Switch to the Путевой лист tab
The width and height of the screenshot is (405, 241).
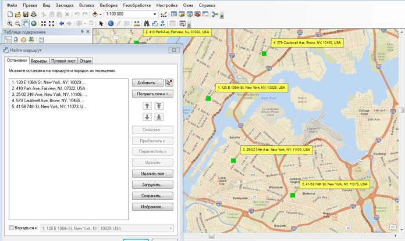tap(63, 60)
